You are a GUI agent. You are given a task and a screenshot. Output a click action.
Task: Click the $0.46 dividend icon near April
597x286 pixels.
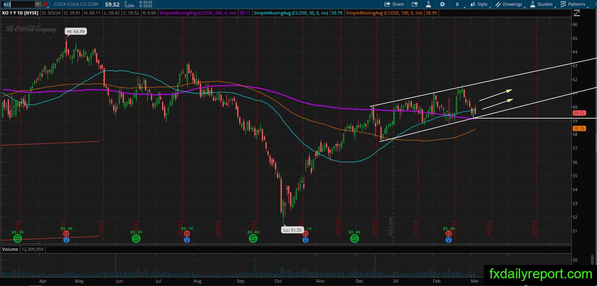(x=18, y=238)
